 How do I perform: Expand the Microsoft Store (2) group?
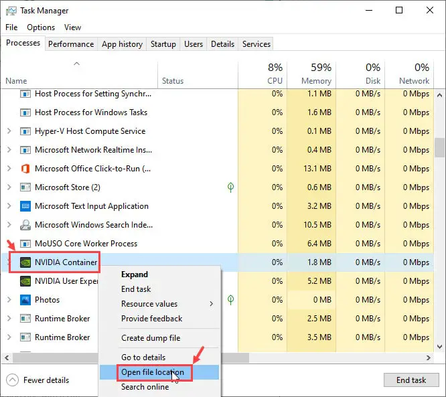(x=9, y=187)
